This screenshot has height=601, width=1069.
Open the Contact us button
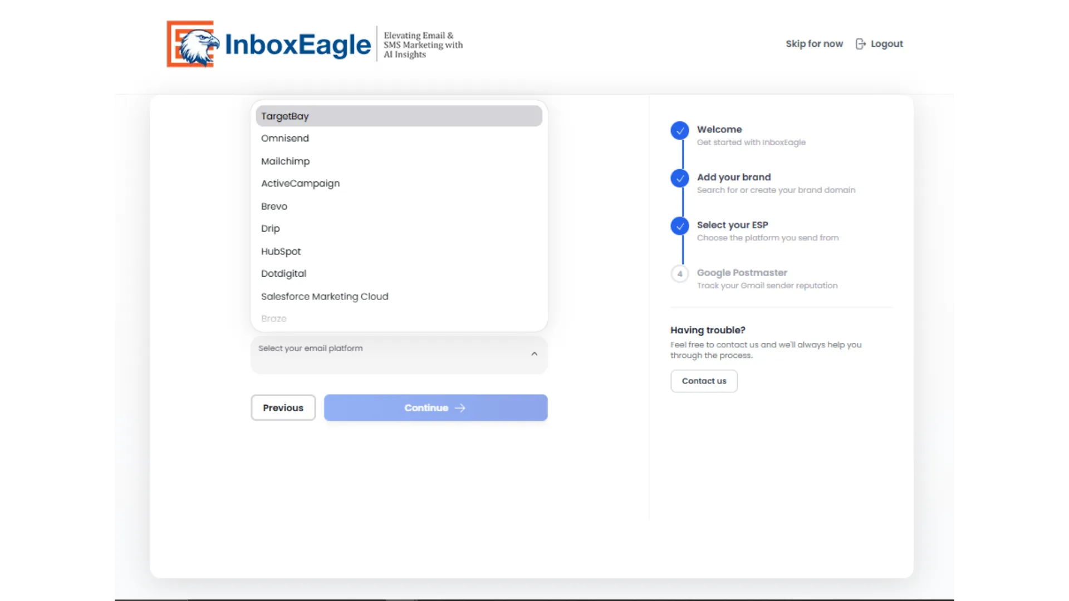704,381
